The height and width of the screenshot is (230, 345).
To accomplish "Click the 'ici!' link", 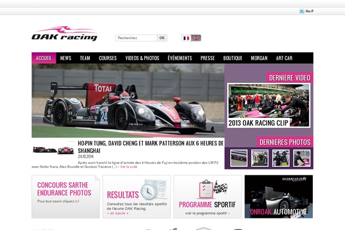I will pyautogui.click(x=77, y=201).
